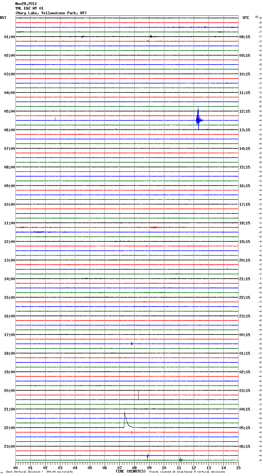Image resolution: width=263 pixels, height=476 pixels.
Task: Click the 12:15 UTC time label
Action: tap(245, 111)
